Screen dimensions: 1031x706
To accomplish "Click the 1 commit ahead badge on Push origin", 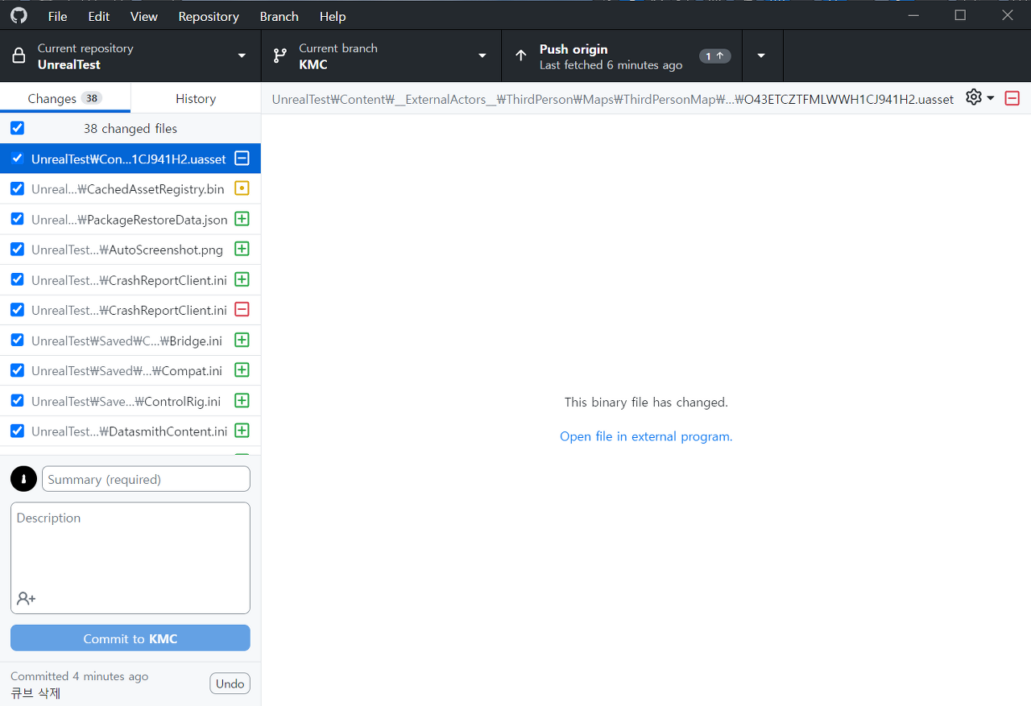I will point(714,56).
